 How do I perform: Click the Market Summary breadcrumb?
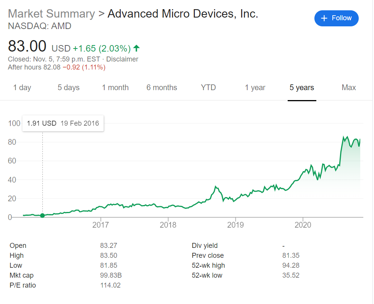52,14
